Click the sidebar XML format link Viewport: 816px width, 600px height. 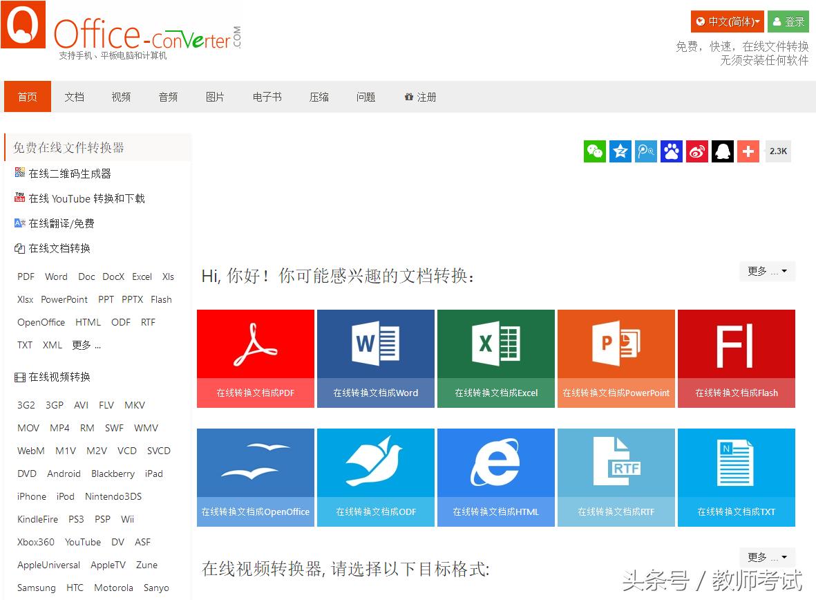53,346
